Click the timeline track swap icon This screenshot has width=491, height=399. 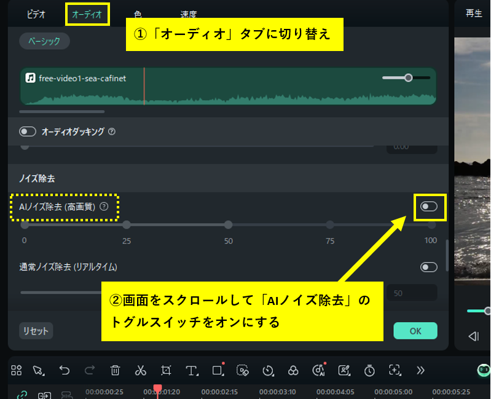tap(44, 395)
